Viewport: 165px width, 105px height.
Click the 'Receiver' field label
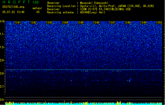53,9
